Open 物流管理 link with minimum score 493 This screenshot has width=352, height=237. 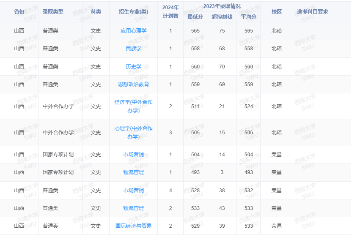tap(133, 172)
